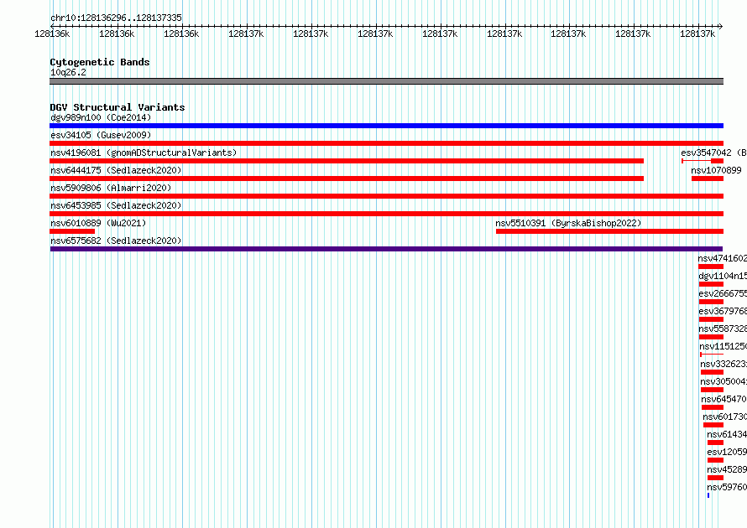Open the DGV Structural Variants track title
The height and width of the screenshot is (528, 747).
click(x=118, y=107)
